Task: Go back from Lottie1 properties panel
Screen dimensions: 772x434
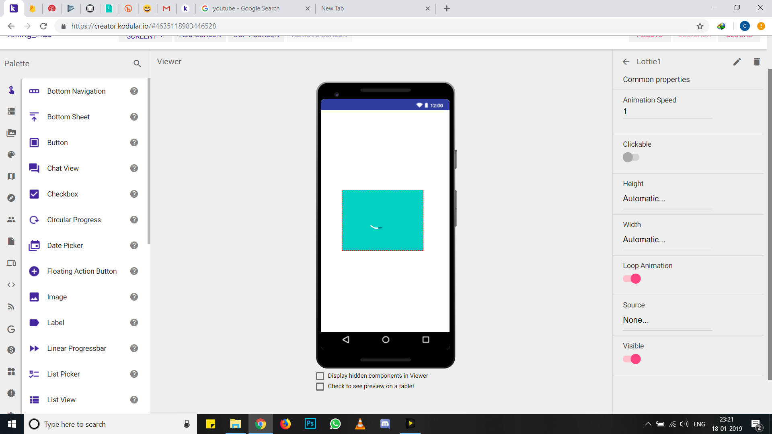Action: tap(626, 61)
